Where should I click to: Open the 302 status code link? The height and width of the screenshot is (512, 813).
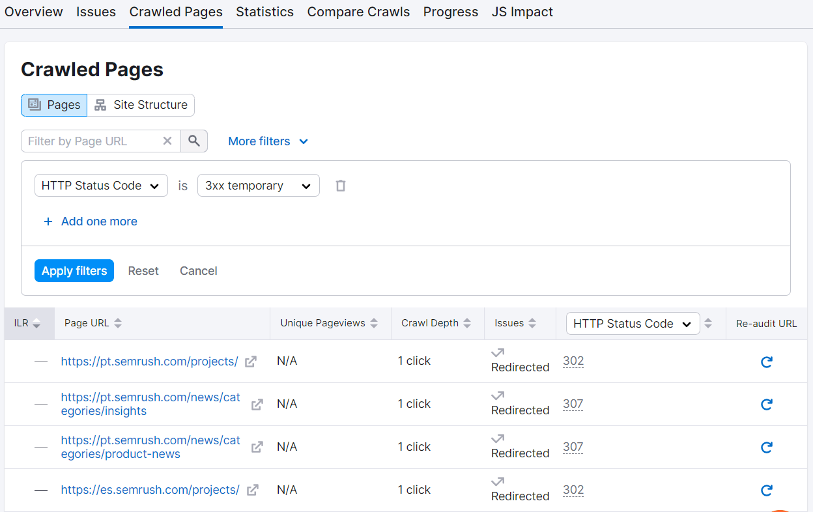pos(573,362)
